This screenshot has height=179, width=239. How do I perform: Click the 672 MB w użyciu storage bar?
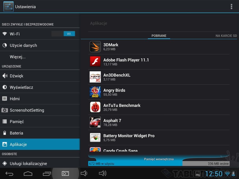(x=135, y=163)
